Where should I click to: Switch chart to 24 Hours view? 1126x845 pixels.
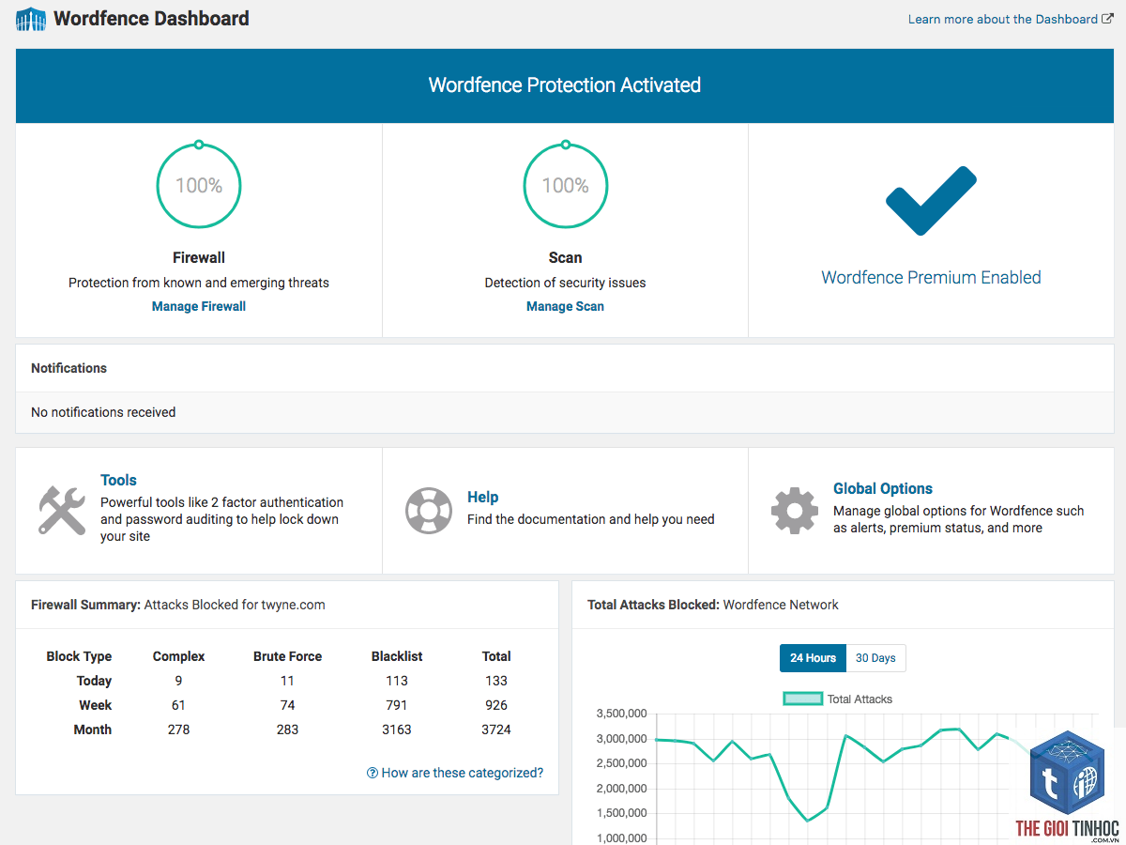pyautogui.click(x=813, y=658)
